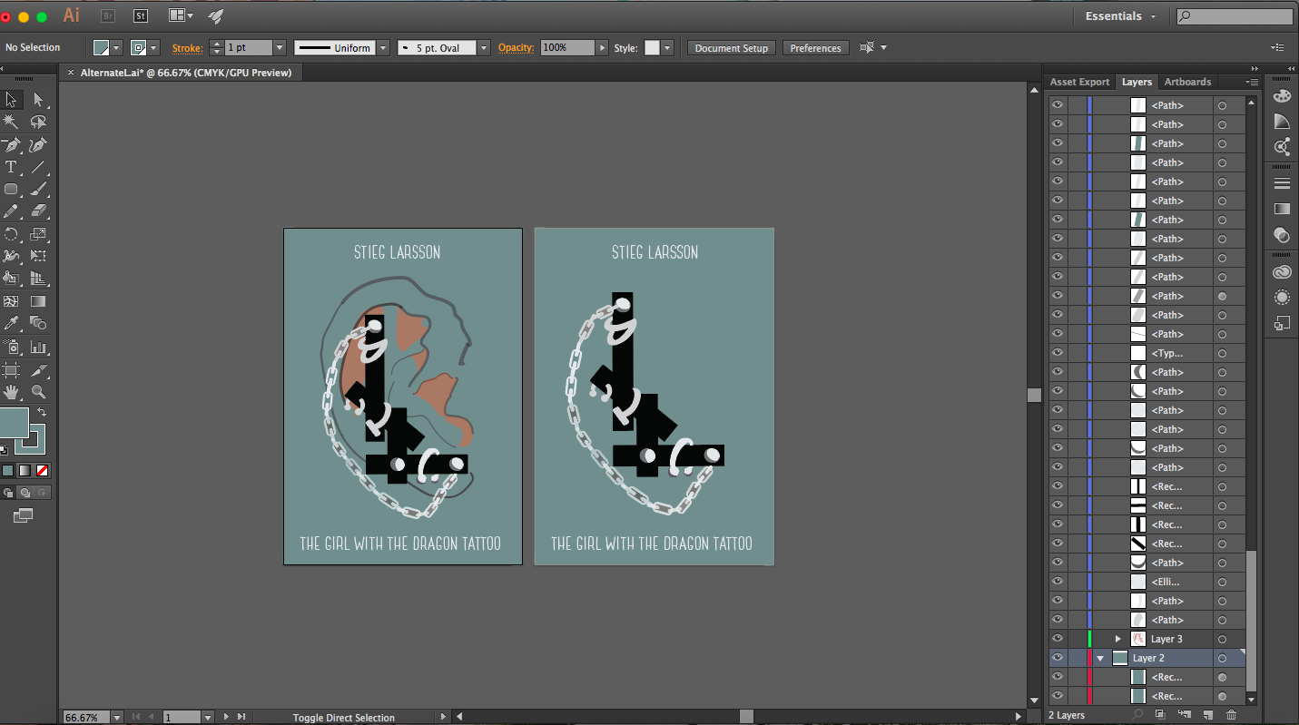Choose the Rotate tool

pyautogui.click(x=12, y=234)
